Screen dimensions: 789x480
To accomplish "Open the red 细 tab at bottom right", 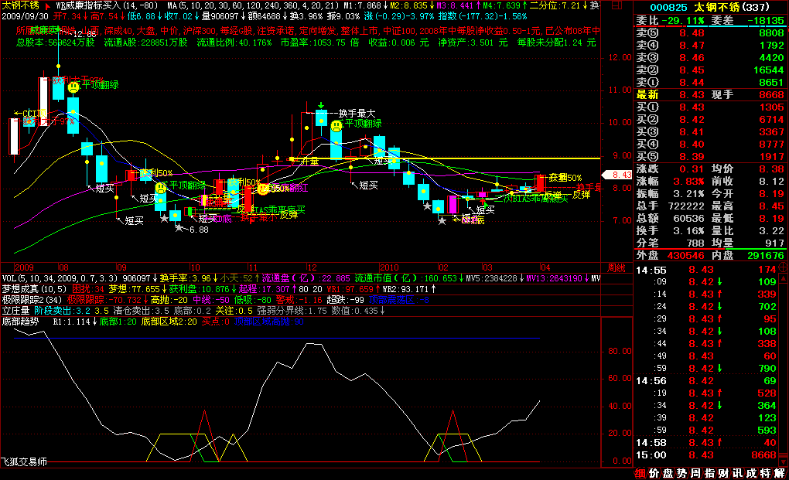I will pyautogui.click(x=640, y=473).
